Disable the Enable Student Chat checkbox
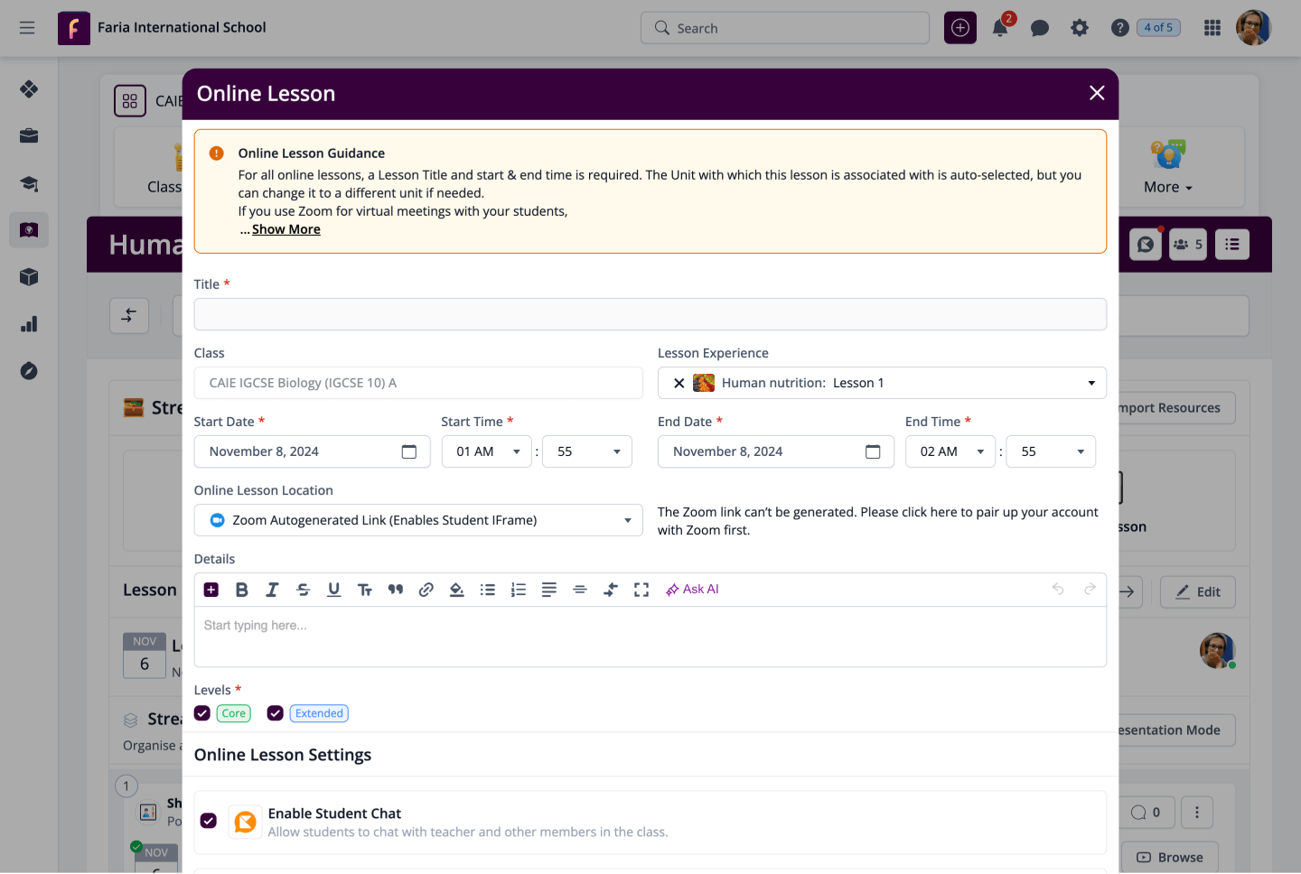This screenshot has height=874, width=1301. [209, 821]
